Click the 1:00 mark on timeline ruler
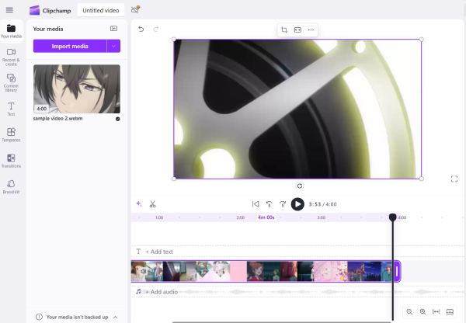This screenshot has height=323, width=466. pyautogui.click(x=159, y=217)
